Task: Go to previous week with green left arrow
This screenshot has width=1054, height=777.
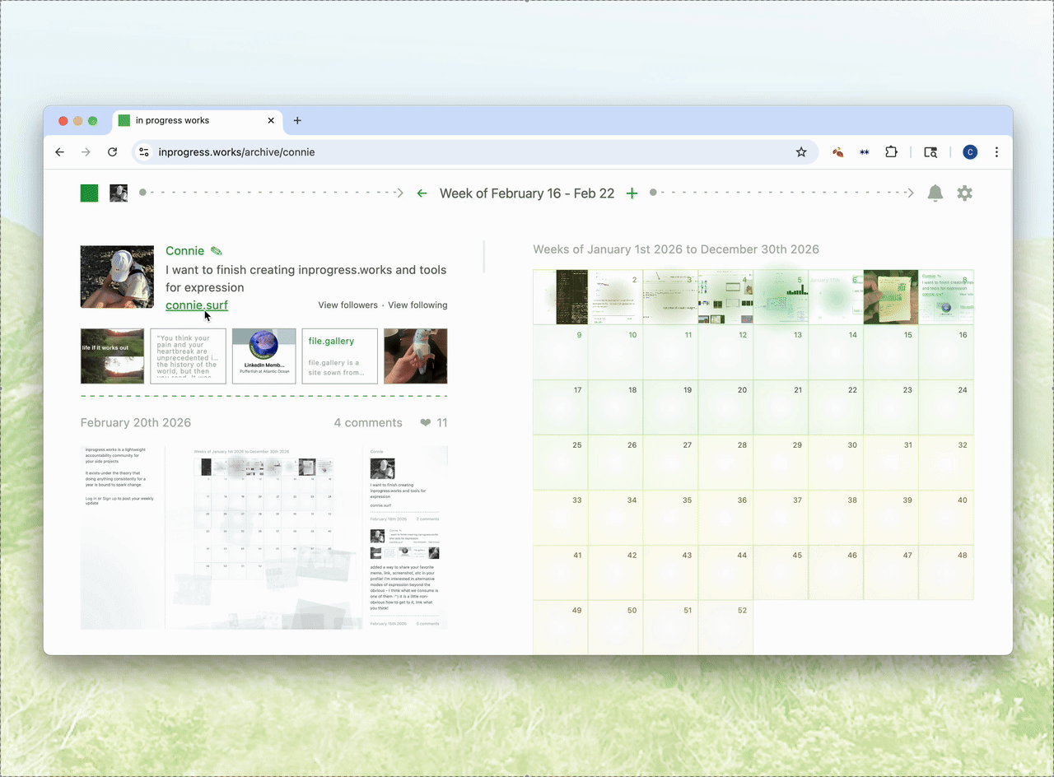Action: (x=422, y=193)
